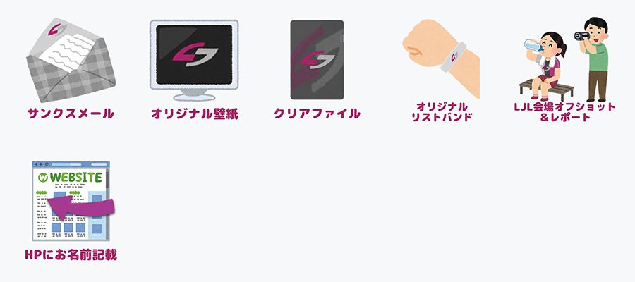
Task: Click the dark clear file folder icon
Action: [x=317, y=59]
